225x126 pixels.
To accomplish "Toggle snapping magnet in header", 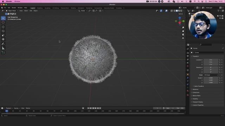I will pyautogui.click(x=94, y=11).
